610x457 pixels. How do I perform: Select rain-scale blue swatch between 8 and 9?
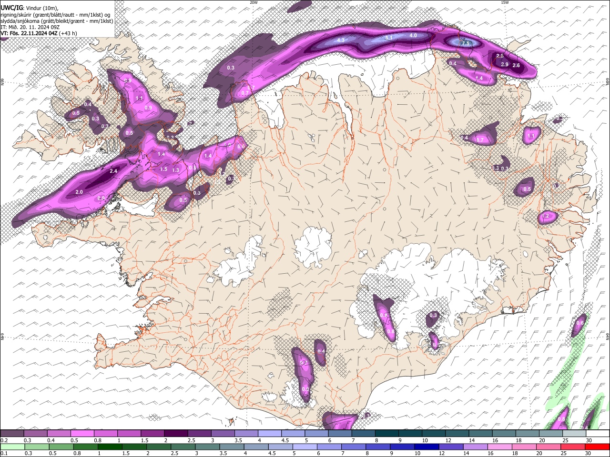[x=378, y=447]
